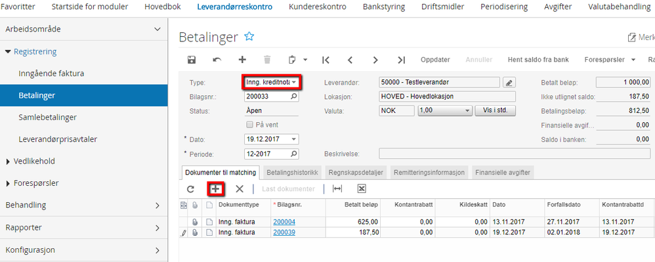Click the Betalt beløp field 1 000,00

tap(623, 82)
